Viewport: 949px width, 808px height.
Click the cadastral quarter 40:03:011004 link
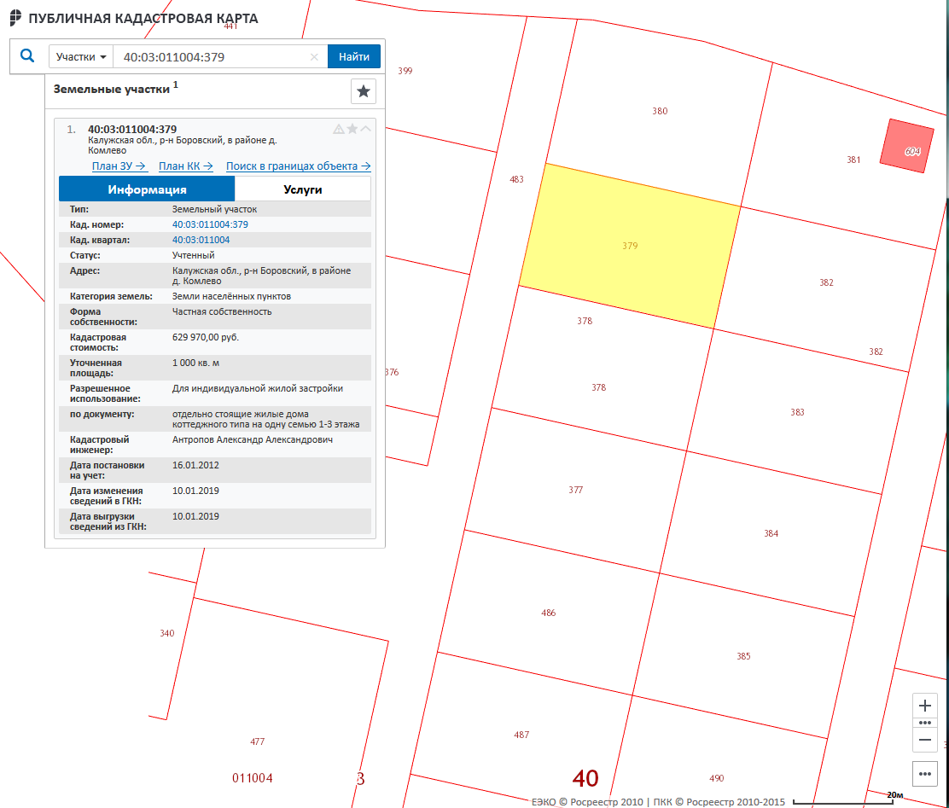pyautogui.click(x=201, y=240)
